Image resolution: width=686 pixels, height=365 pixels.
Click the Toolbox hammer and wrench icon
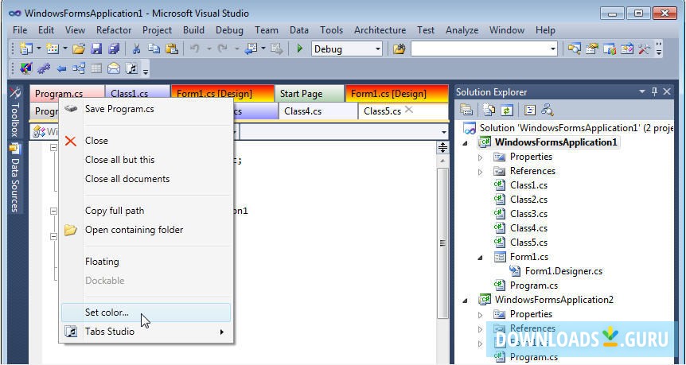click(x=645, y=49)
